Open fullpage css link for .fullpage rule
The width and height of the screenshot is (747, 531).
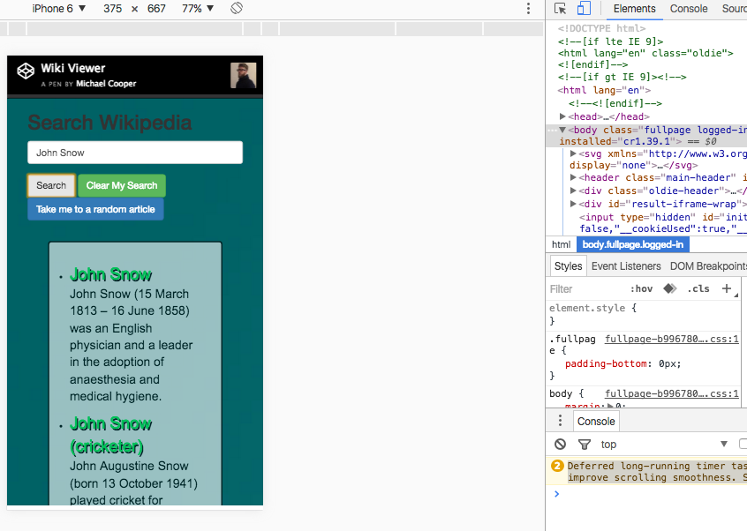[672, 339]
